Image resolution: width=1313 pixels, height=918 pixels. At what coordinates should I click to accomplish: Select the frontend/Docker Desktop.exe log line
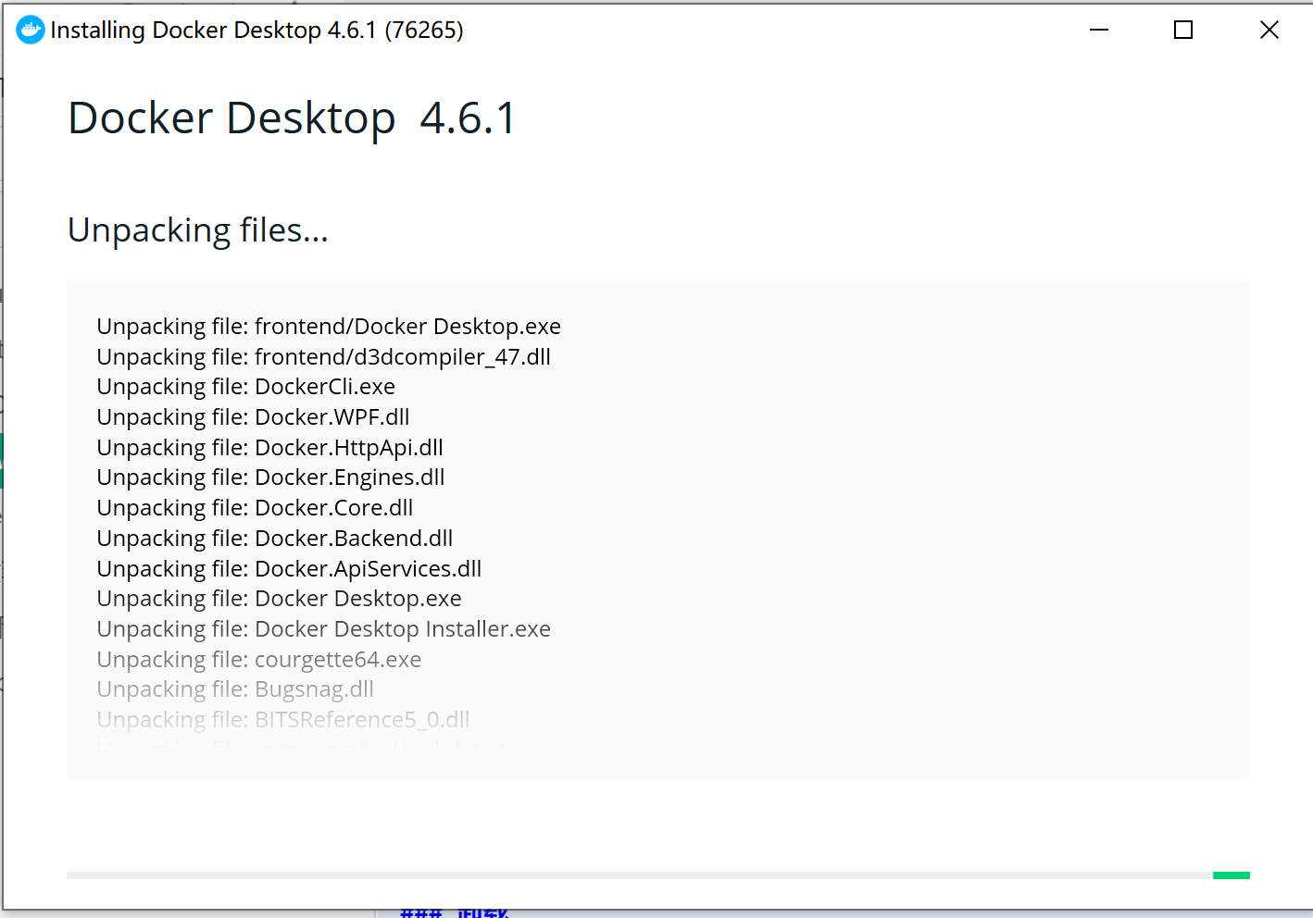pos(329,327)
